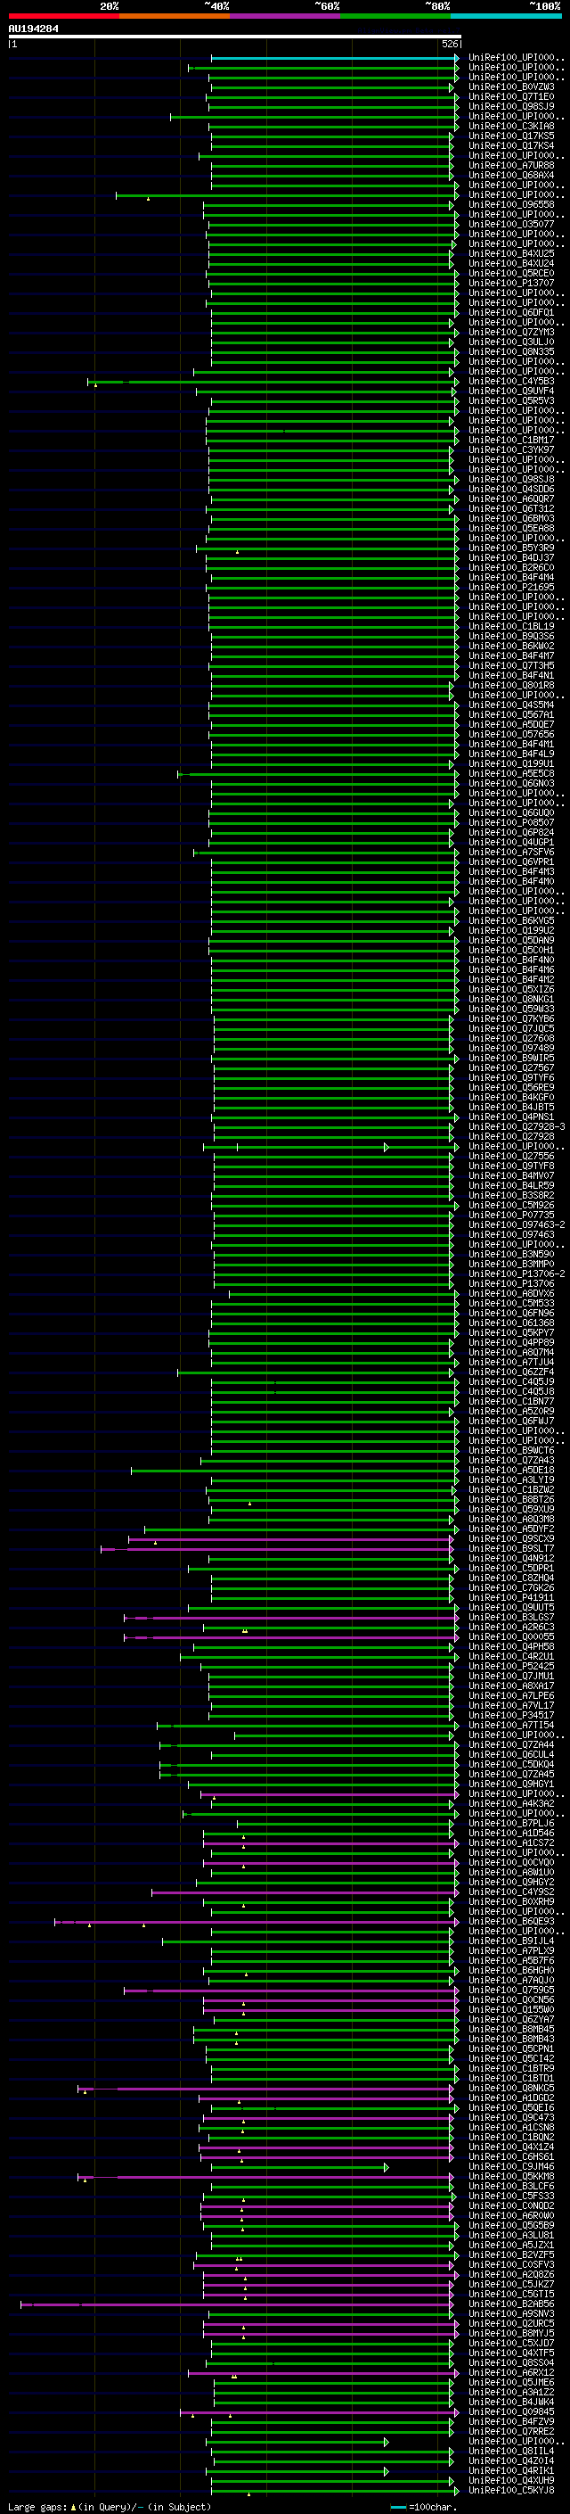Click the UniRef100_Q9SCX9 entry

point(511,1539)
